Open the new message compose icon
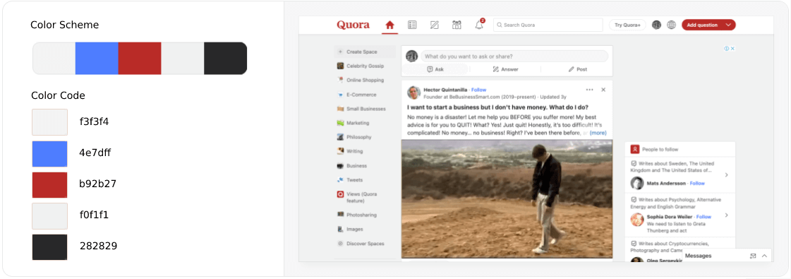Viewport: 791px width, 279px height. (x=753, y=256)
